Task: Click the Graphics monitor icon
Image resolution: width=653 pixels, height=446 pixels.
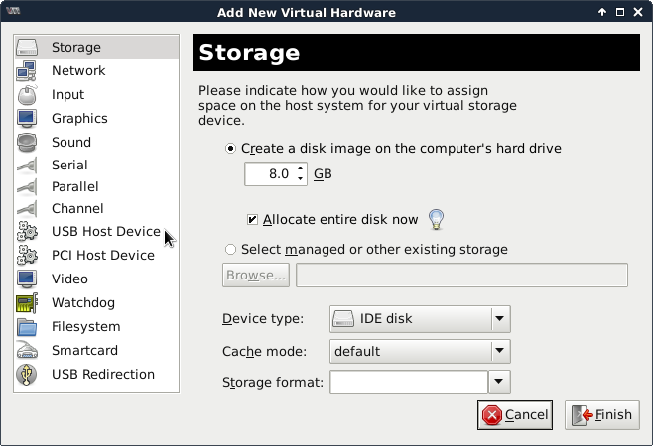Action: [x=27, y=119]
